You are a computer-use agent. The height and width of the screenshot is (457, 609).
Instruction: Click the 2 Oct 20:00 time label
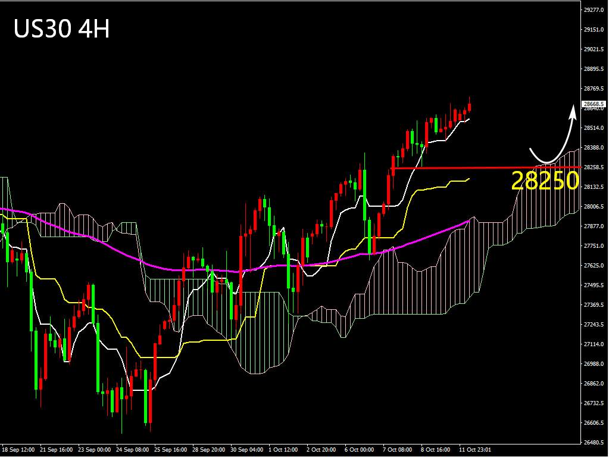click(x=321, y=450)
